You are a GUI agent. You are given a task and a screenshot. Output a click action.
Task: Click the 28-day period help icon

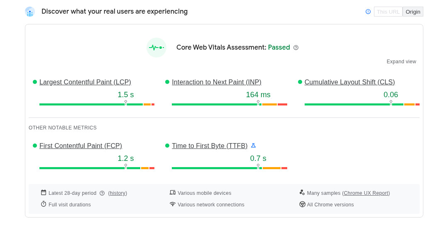pos(102,193)
